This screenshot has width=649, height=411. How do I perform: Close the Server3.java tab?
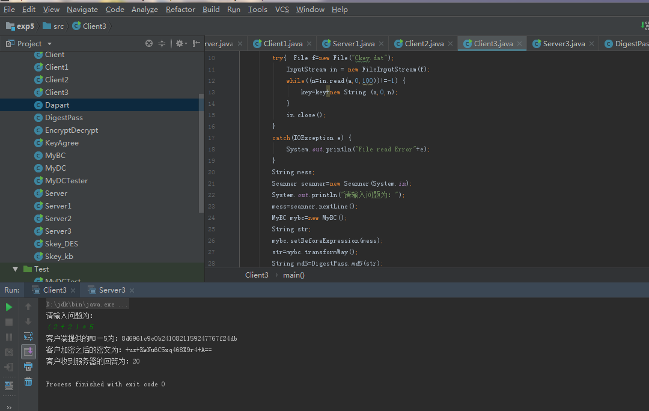pyautogui.click(x=592, y=43)
